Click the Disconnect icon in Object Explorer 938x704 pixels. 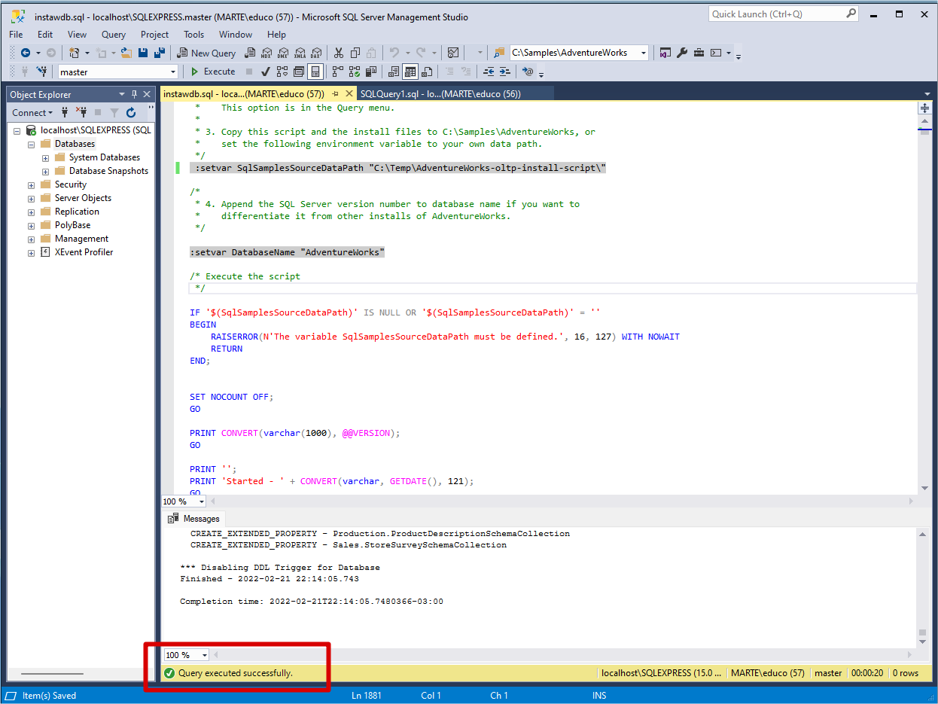click(81, 112)
